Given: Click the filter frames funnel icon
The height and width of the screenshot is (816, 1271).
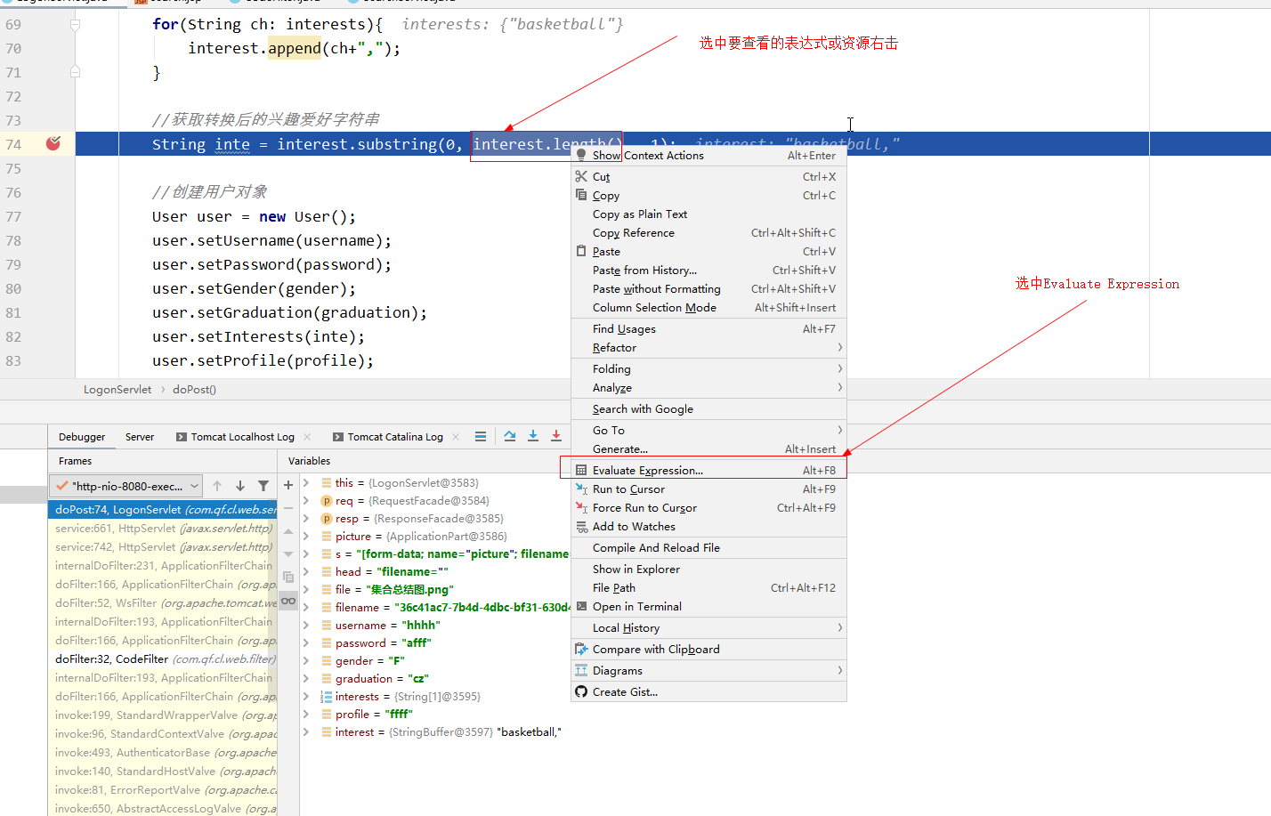Looking at the screenshot, I should point(263,486).
